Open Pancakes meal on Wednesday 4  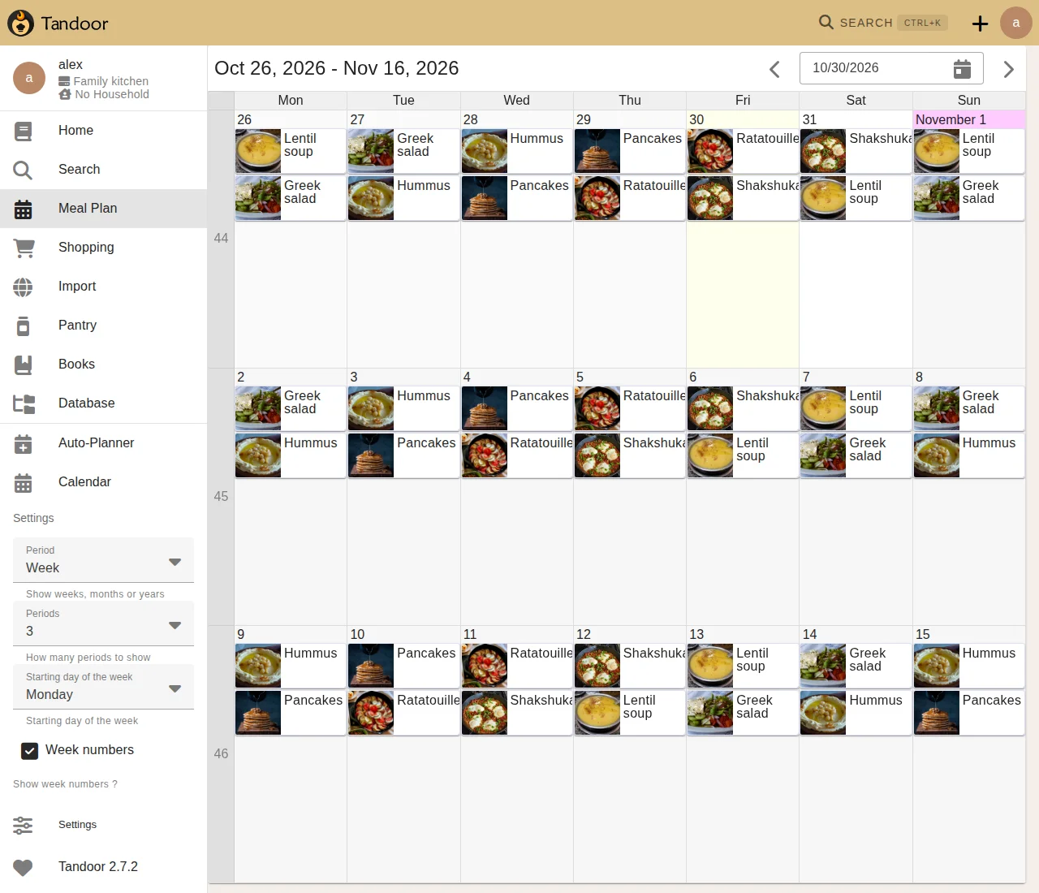pyautogui.click(x=517, y=408)
